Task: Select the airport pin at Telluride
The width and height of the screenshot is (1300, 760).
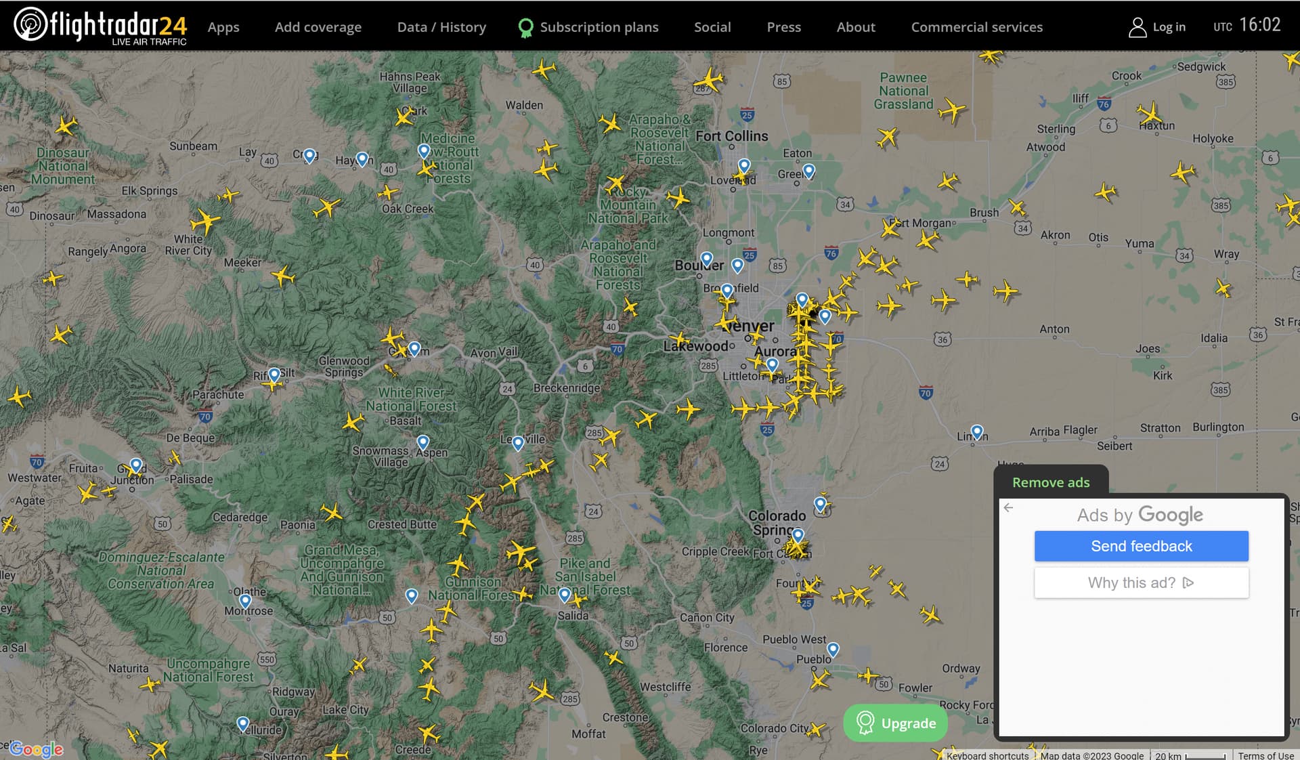Action: [x=243, y=723]
